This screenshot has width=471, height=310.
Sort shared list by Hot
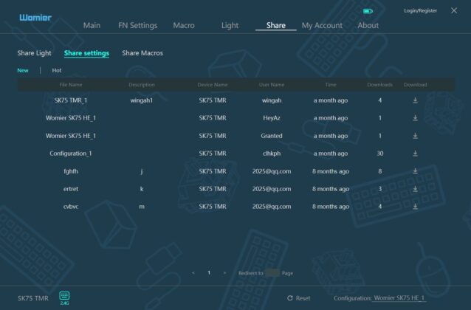coord(56,70)
